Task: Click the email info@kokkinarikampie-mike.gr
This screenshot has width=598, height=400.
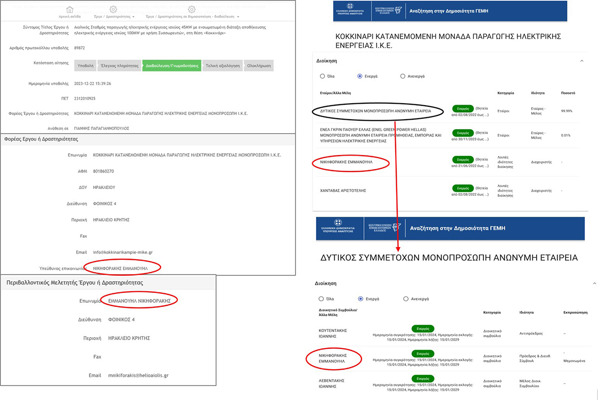Action: [122, 252]
